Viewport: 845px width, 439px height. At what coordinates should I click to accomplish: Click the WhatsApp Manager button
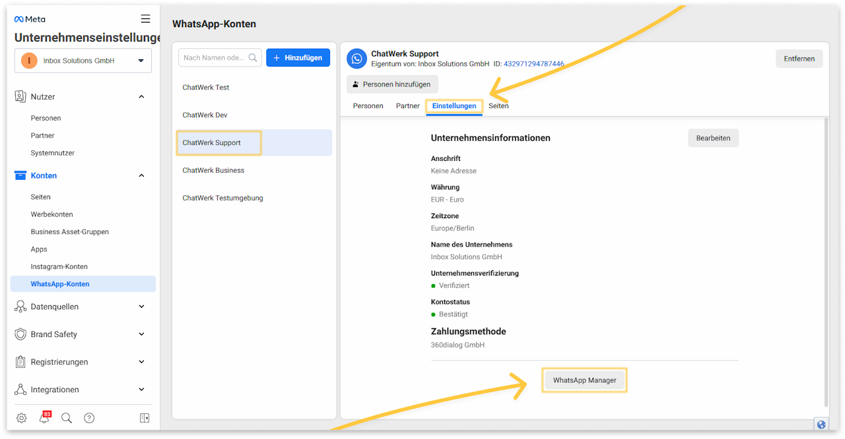pos(584,380)
